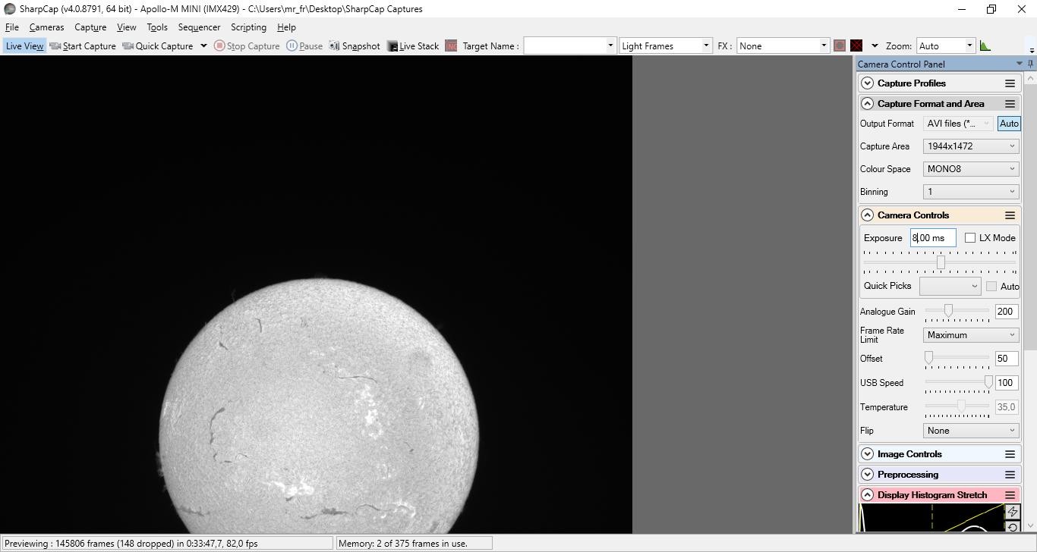The height and width of the screenshot is (552, 1037).
Task: Open the Live Stack tool
Action: pos(413,45)
